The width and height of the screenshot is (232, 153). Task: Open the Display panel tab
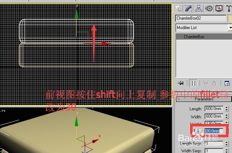tap(219, 8)
